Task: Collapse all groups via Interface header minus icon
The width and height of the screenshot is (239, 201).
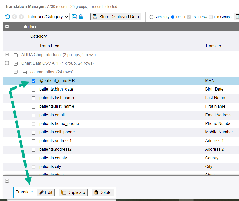Action: (x=7, y=27)
